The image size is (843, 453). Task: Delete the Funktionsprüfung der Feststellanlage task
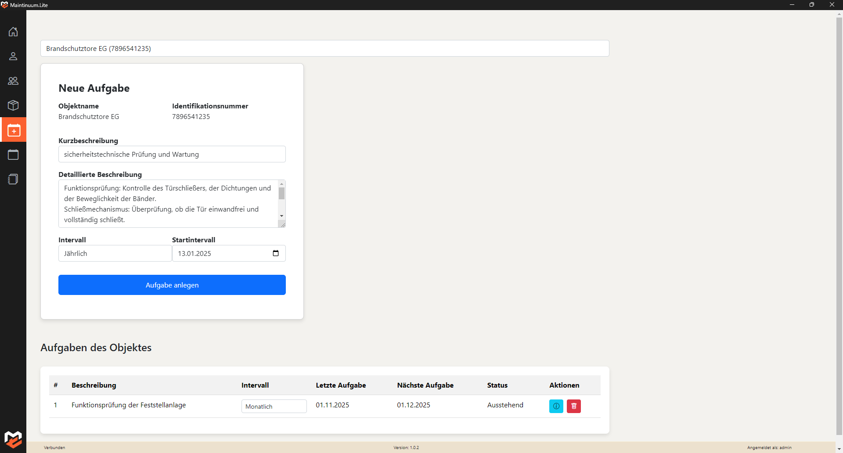coord(573,406)
